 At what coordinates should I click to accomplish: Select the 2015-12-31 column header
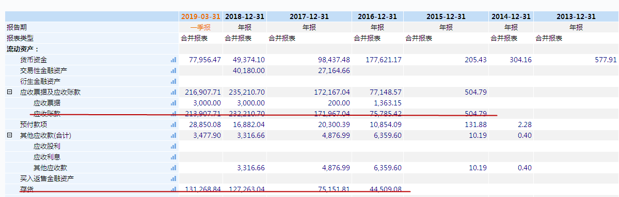(446, 16)
